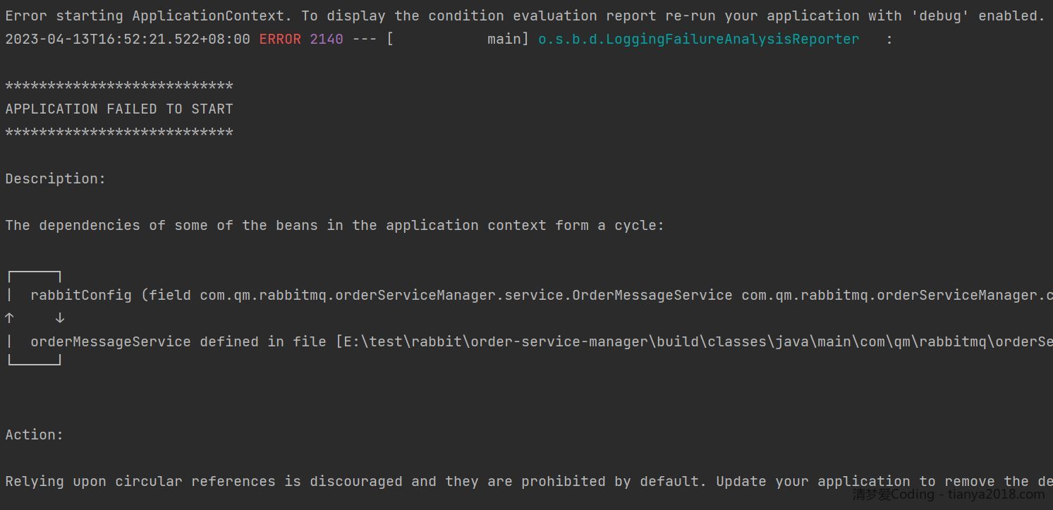Click asterisk row below APPLICATION FAILED TO START
The width and height of the screenshot is (1053, 510).
click(118, 133)
